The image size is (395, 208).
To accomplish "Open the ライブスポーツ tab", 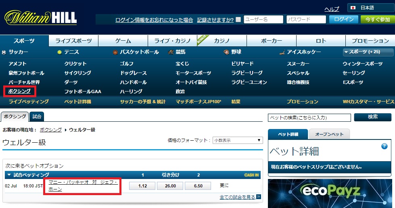I will point(73,41).
